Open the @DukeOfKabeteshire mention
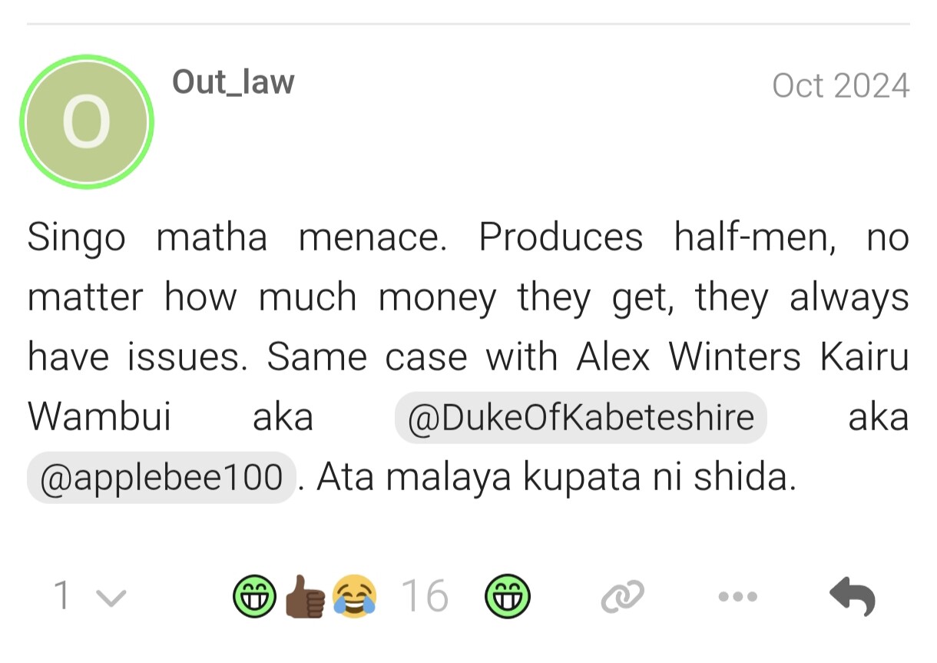Screen dimensions: 937x663 tap(581, 418)
